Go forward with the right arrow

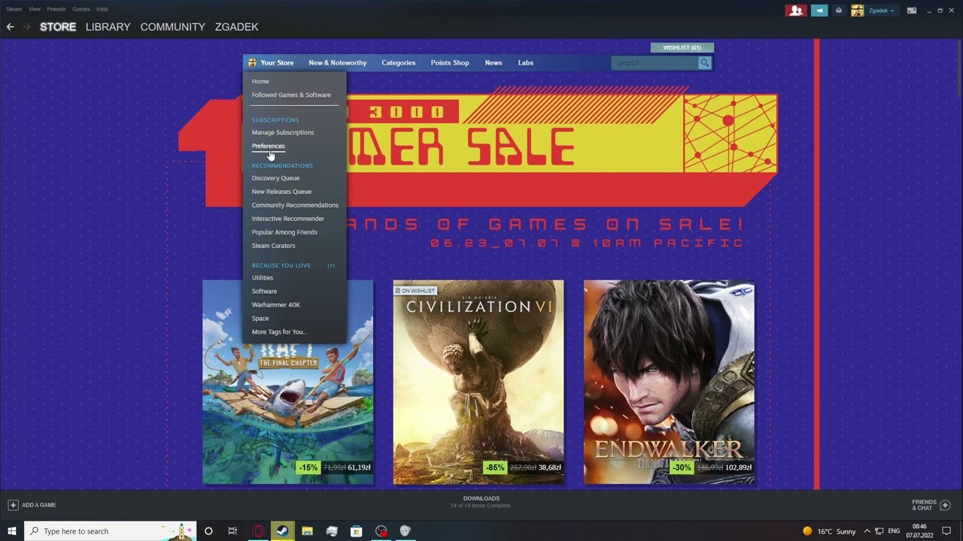click(x=27, y=26)
